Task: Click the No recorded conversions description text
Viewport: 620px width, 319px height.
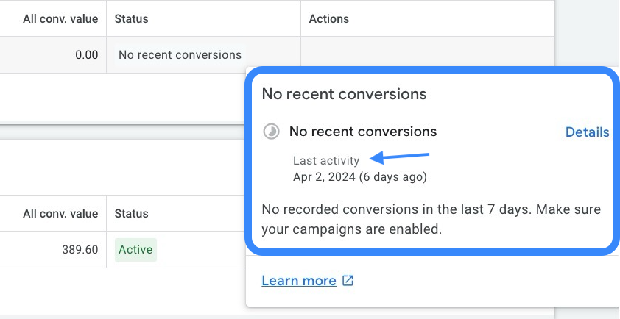Action: [431, 219]
